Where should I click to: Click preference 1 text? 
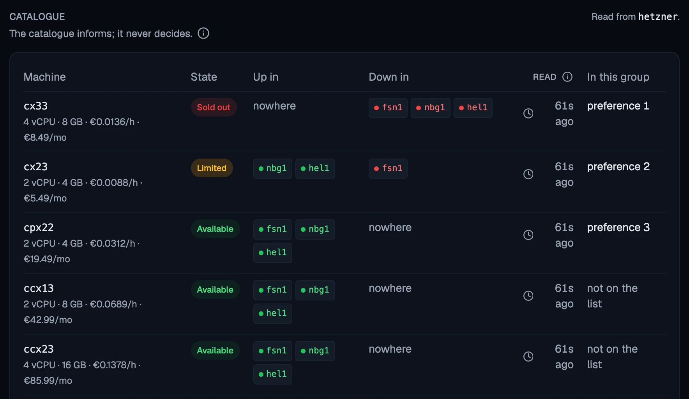pos(618,106)
